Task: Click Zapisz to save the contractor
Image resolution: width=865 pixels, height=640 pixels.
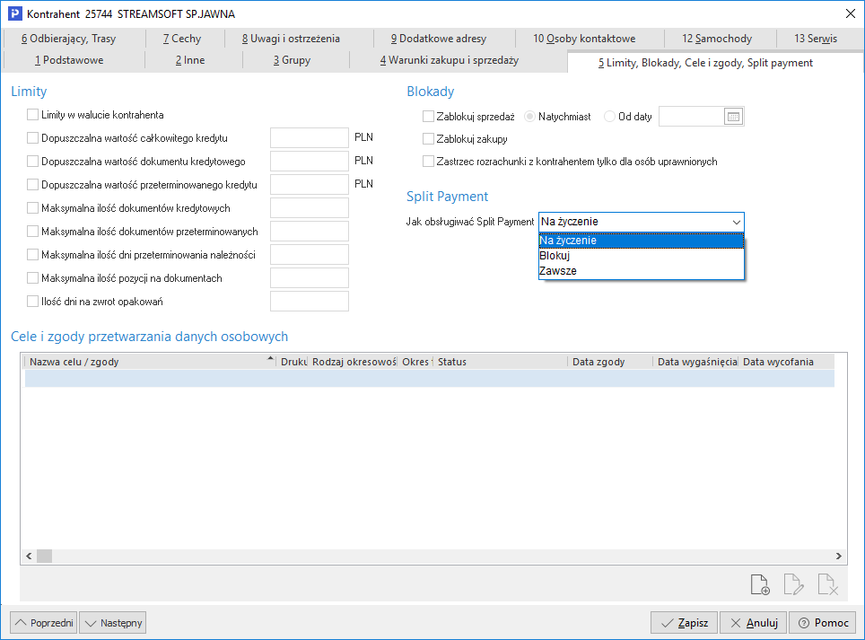Action: (684, 623)
